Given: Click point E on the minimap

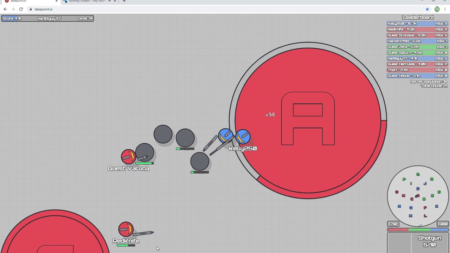Looking at the screenshot, I should pos(432,195).
